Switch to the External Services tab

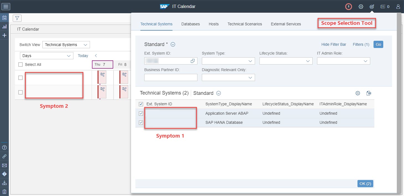(x=286, y=24)
